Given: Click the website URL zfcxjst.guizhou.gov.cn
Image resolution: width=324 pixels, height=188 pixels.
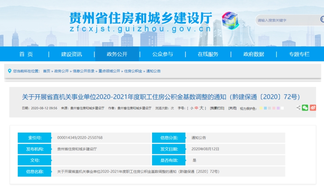Looking at the screenshot, I should click(x=140, y=29).
